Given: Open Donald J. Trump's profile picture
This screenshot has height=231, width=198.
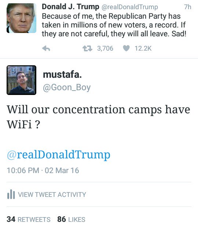Looking at the screenshot, I should pos(22,18).
